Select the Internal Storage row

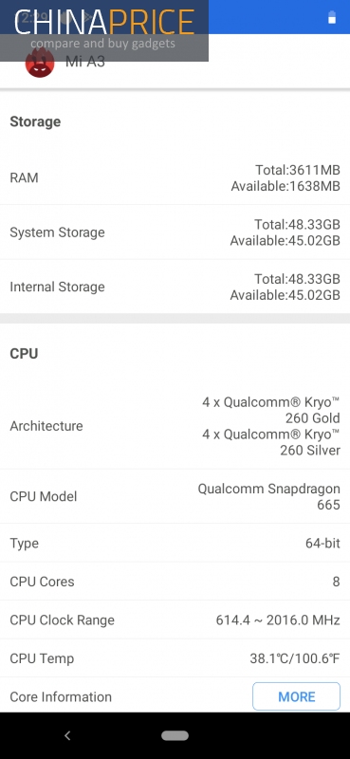tap(175, 287)
